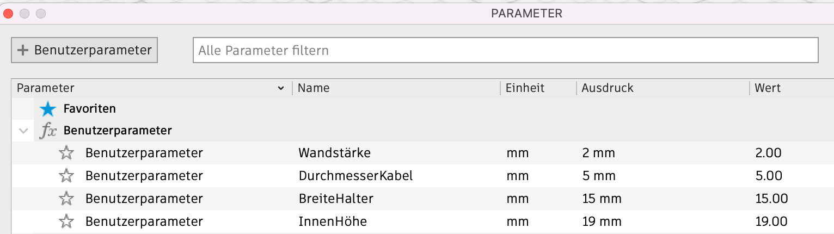
Task: Click the 15 mm expression of BreiteHalter
Action: tap(602, 199)
